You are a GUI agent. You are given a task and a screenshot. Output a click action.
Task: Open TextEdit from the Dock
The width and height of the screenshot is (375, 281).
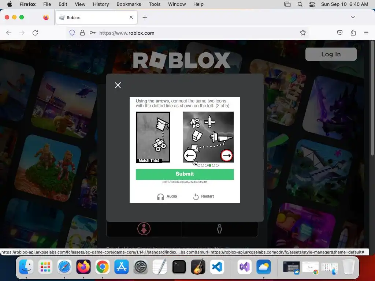[160, 267]
